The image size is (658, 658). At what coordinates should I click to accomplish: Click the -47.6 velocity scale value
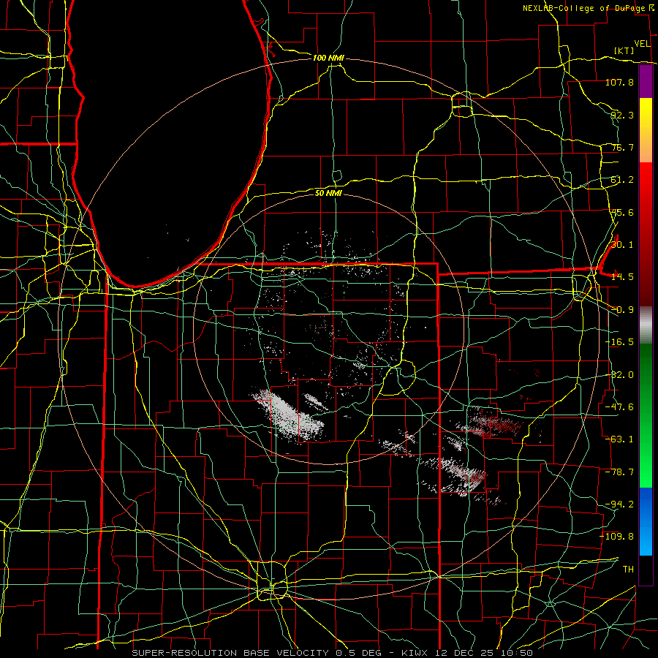click(x=619, y=407)
